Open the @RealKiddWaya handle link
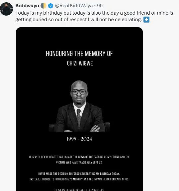Screen dimensions: 179x191 [x=74, y=6]
